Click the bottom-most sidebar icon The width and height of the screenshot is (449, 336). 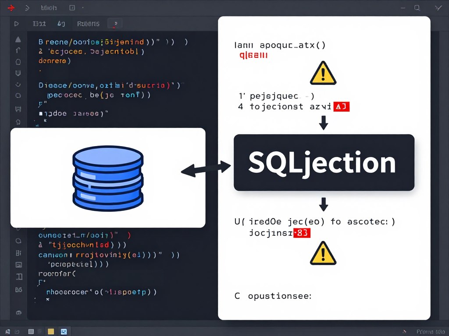(18, 312)
